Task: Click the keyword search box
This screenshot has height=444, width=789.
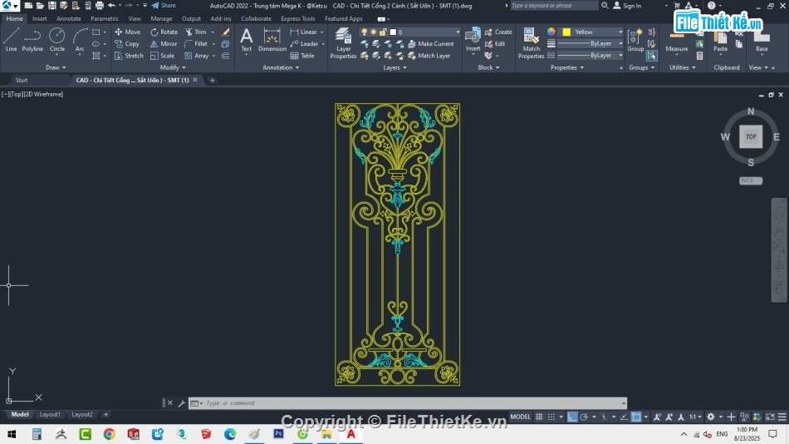Action: [x=554, y=6]
